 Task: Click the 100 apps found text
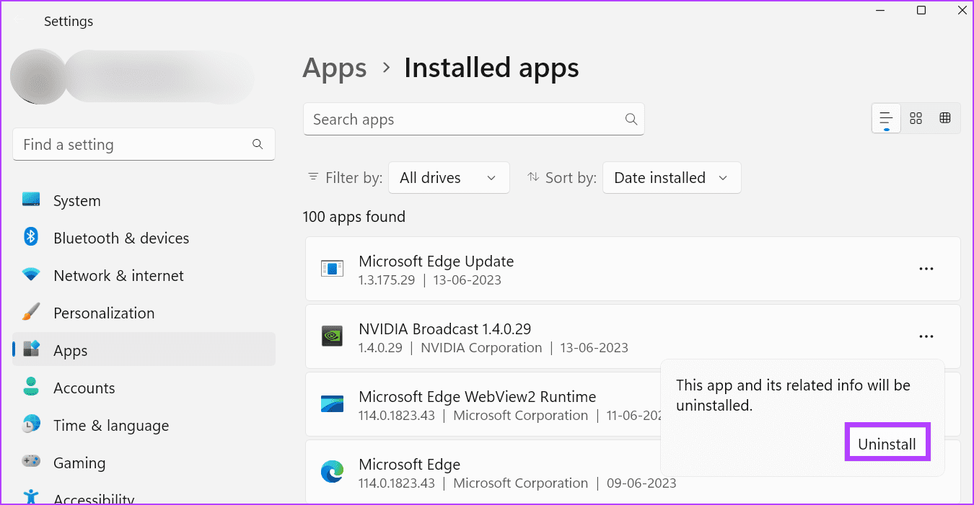click(x=354, y=217)
